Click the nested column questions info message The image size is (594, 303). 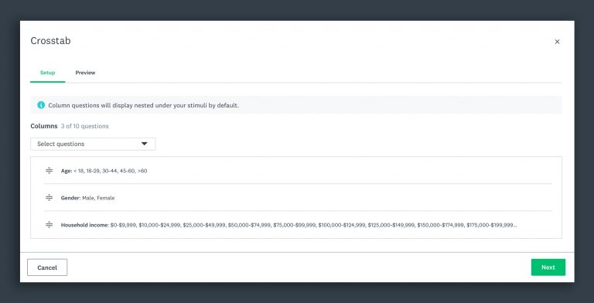click(x=144, y=105)
